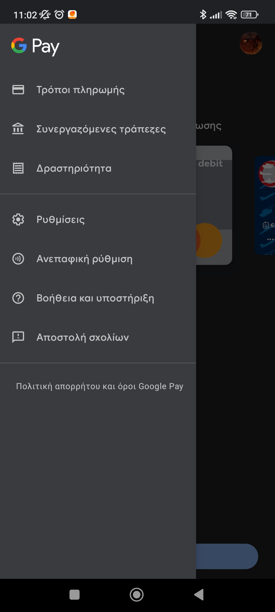This screenshot has width=275, height=612.
Task: Tap the debit card behind the drawer
Action: pos(214,204)
